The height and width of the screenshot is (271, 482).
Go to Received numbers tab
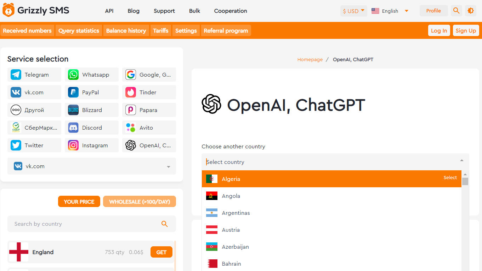[x=27, y=30]
